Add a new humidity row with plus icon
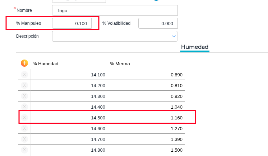 point(24,63)
